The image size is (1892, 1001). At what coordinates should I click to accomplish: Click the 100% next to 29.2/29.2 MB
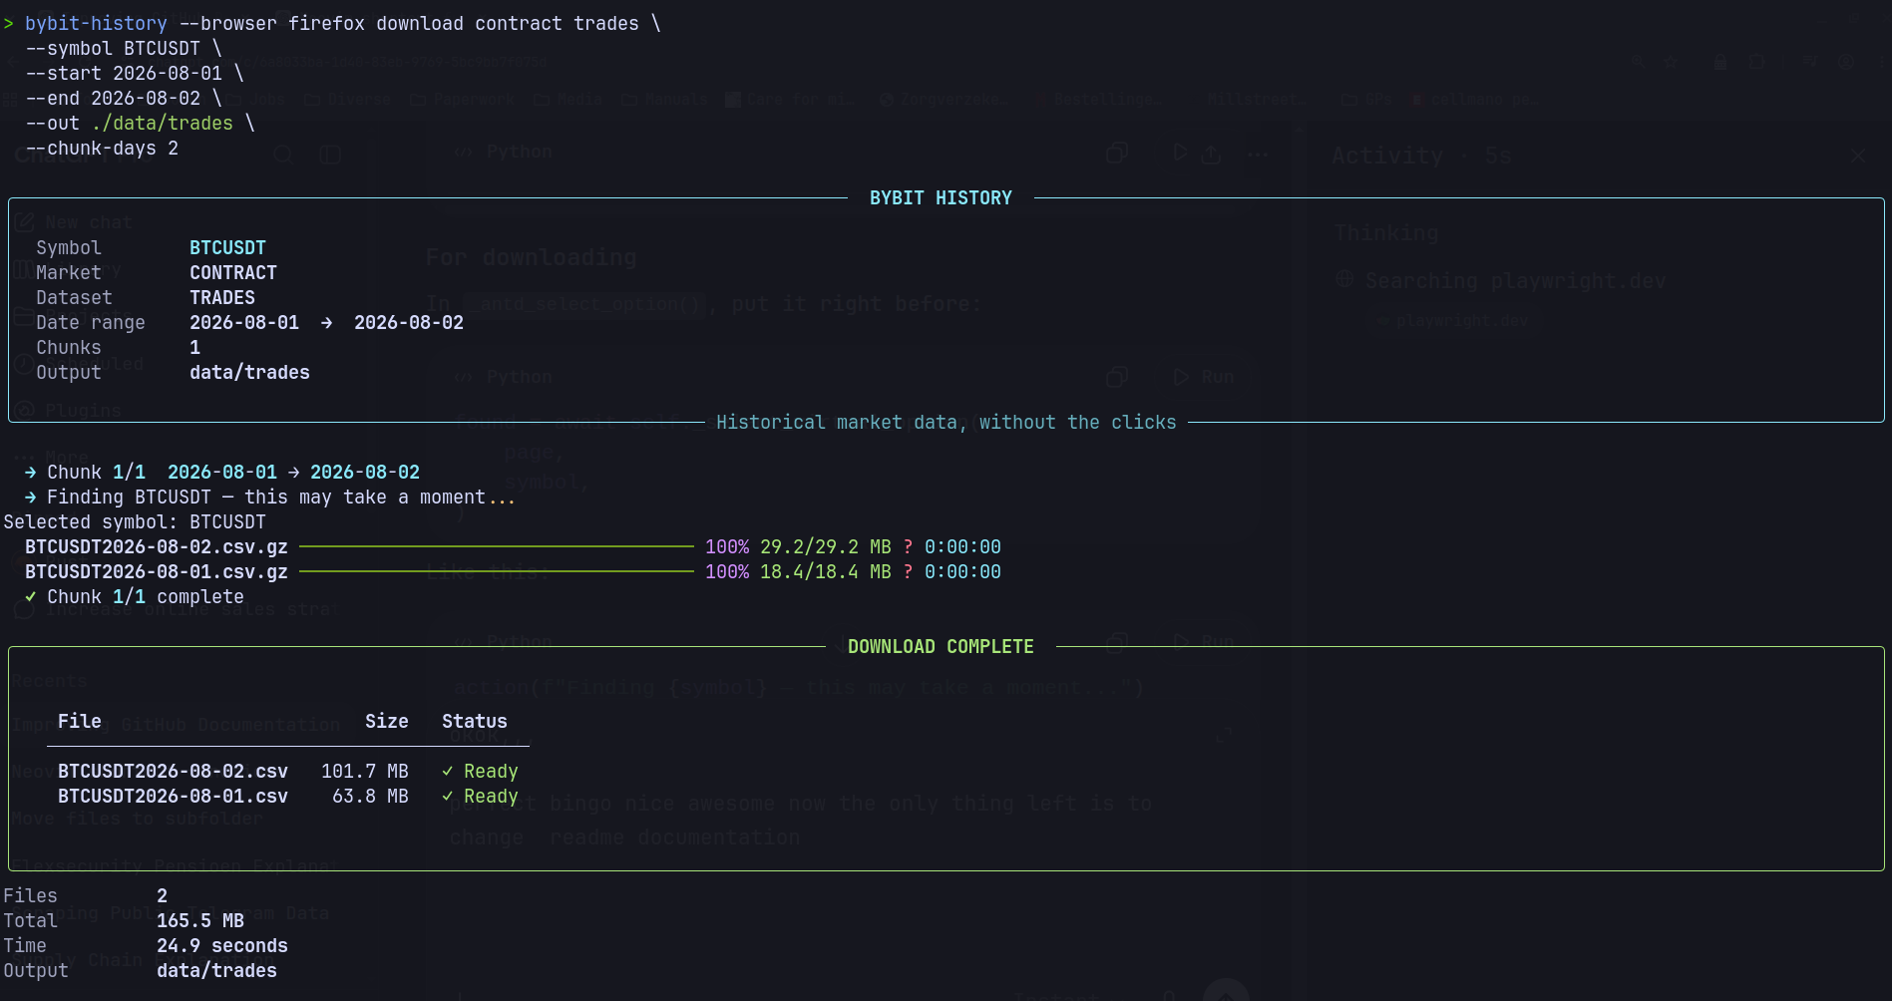coord(727,546)
